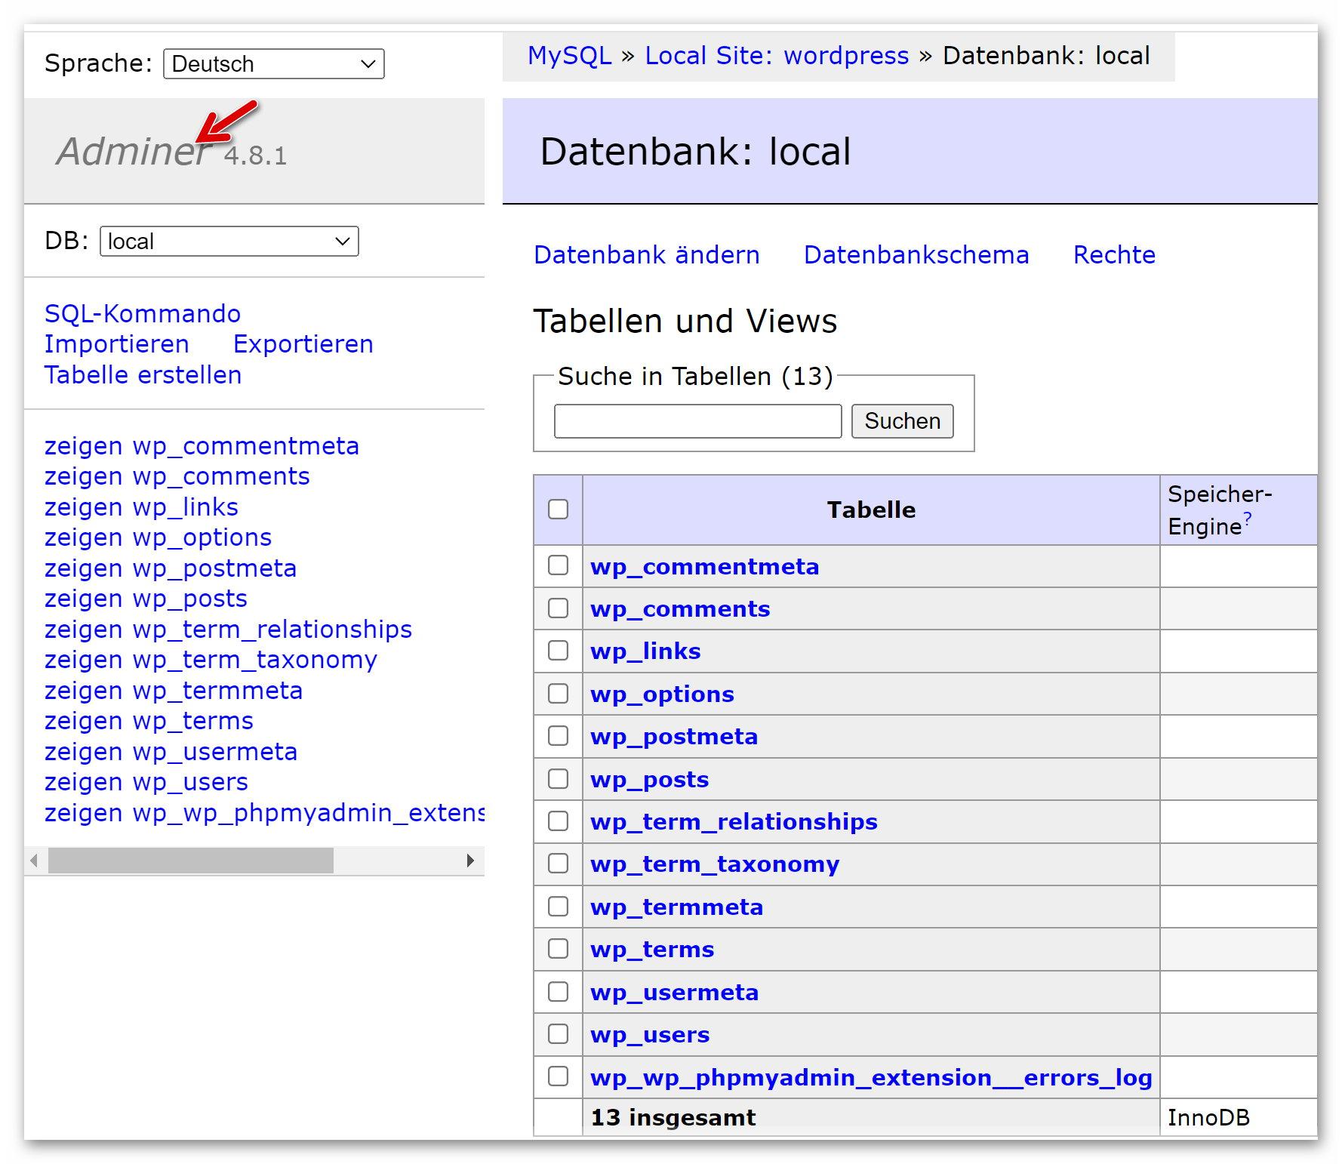The width and height of the screenshot is (1342, 1164).
Task: Click right arrow of horizontal scrollbar
Action: [470, 861]
